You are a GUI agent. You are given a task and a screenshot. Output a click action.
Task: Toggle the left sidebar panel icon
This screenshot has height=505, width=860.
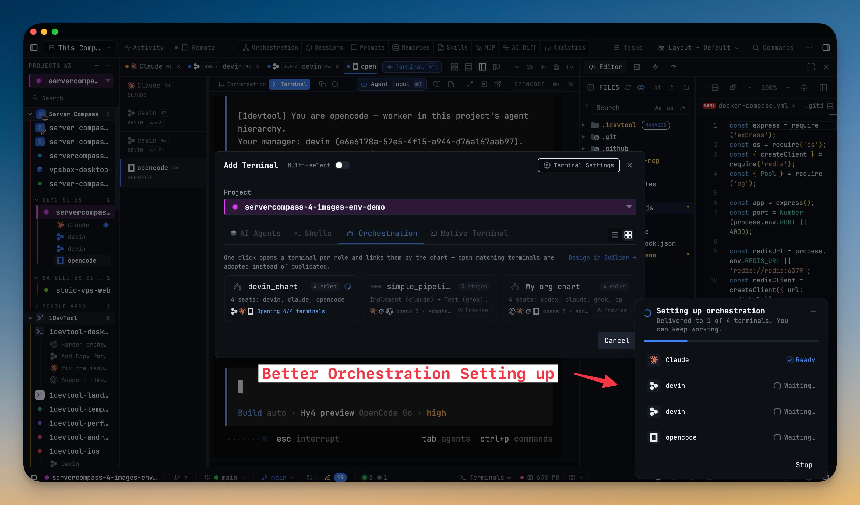[x=34, y=47]
